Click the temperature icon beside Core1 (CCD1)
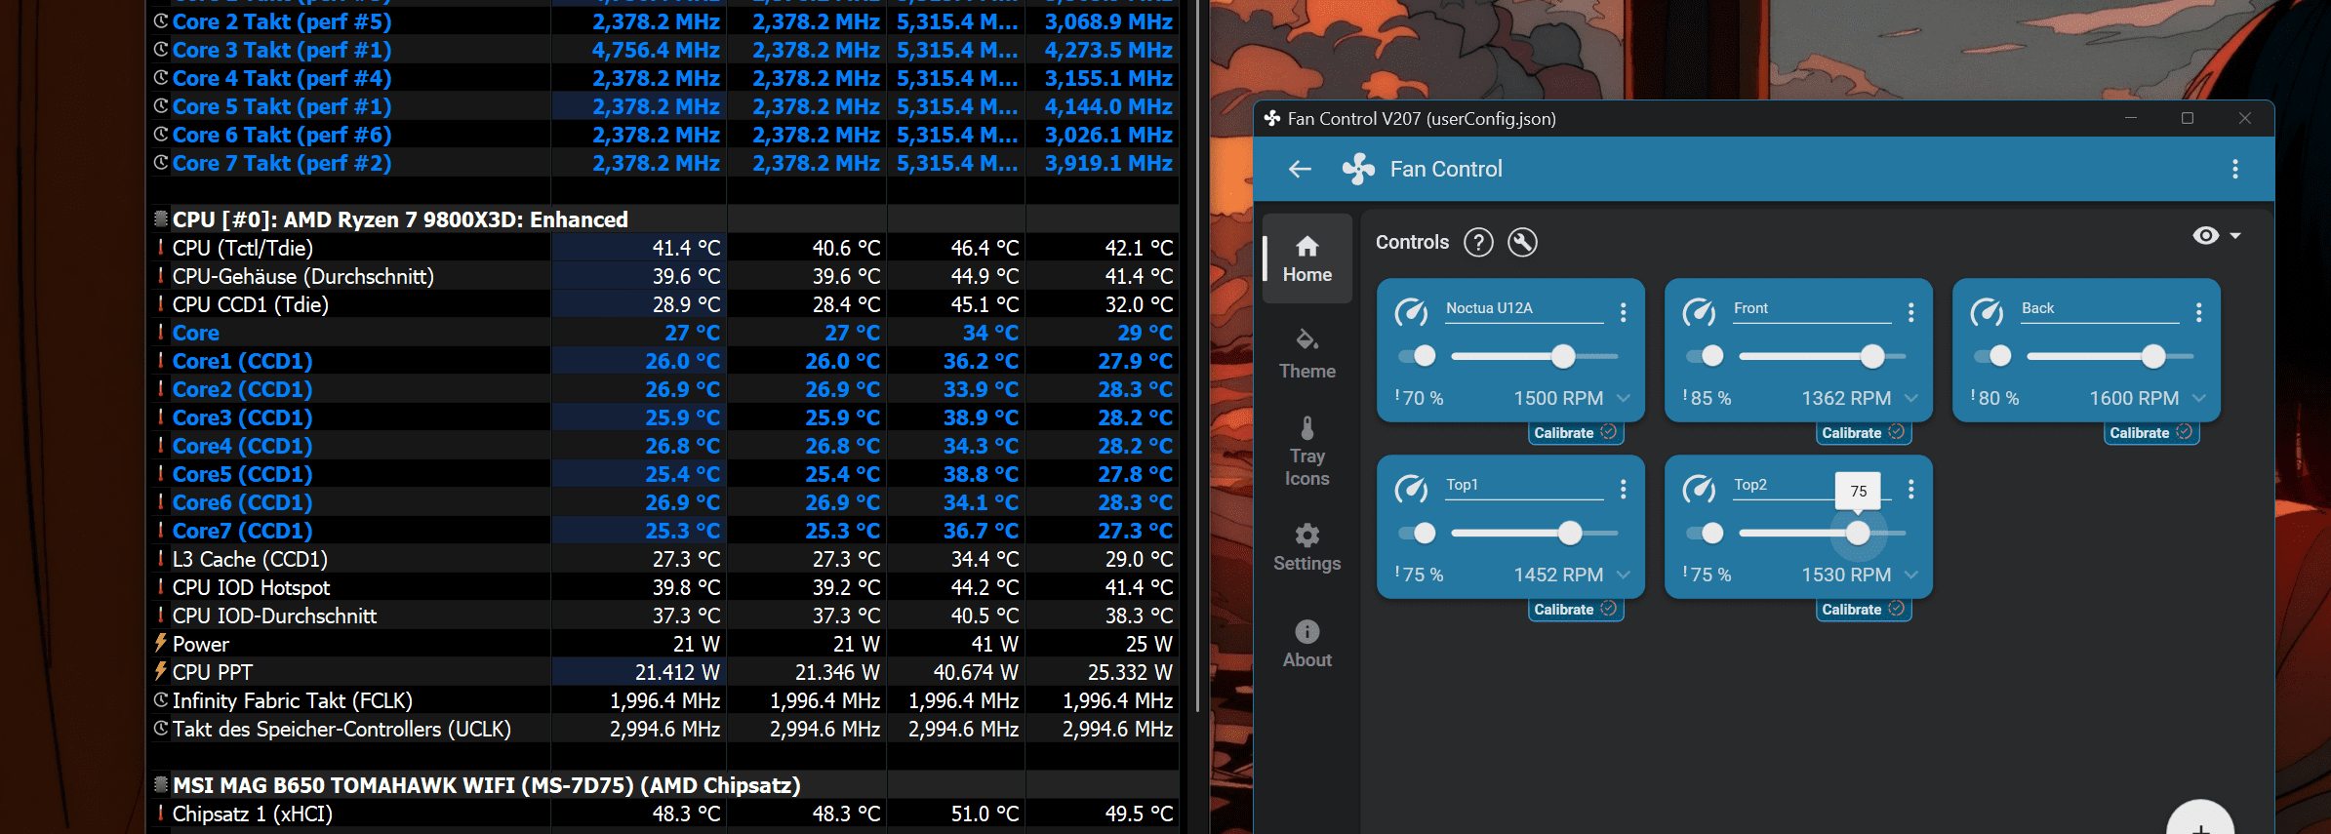Viewport: 2331px width, 834px height. click(160, 361)
